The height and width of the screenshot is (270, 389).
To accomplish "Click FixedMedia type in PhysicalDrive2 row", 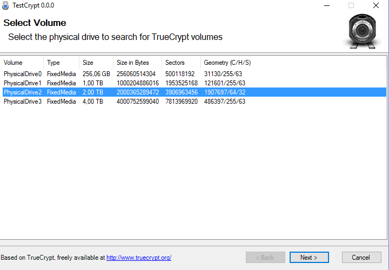I will point(61,92).
